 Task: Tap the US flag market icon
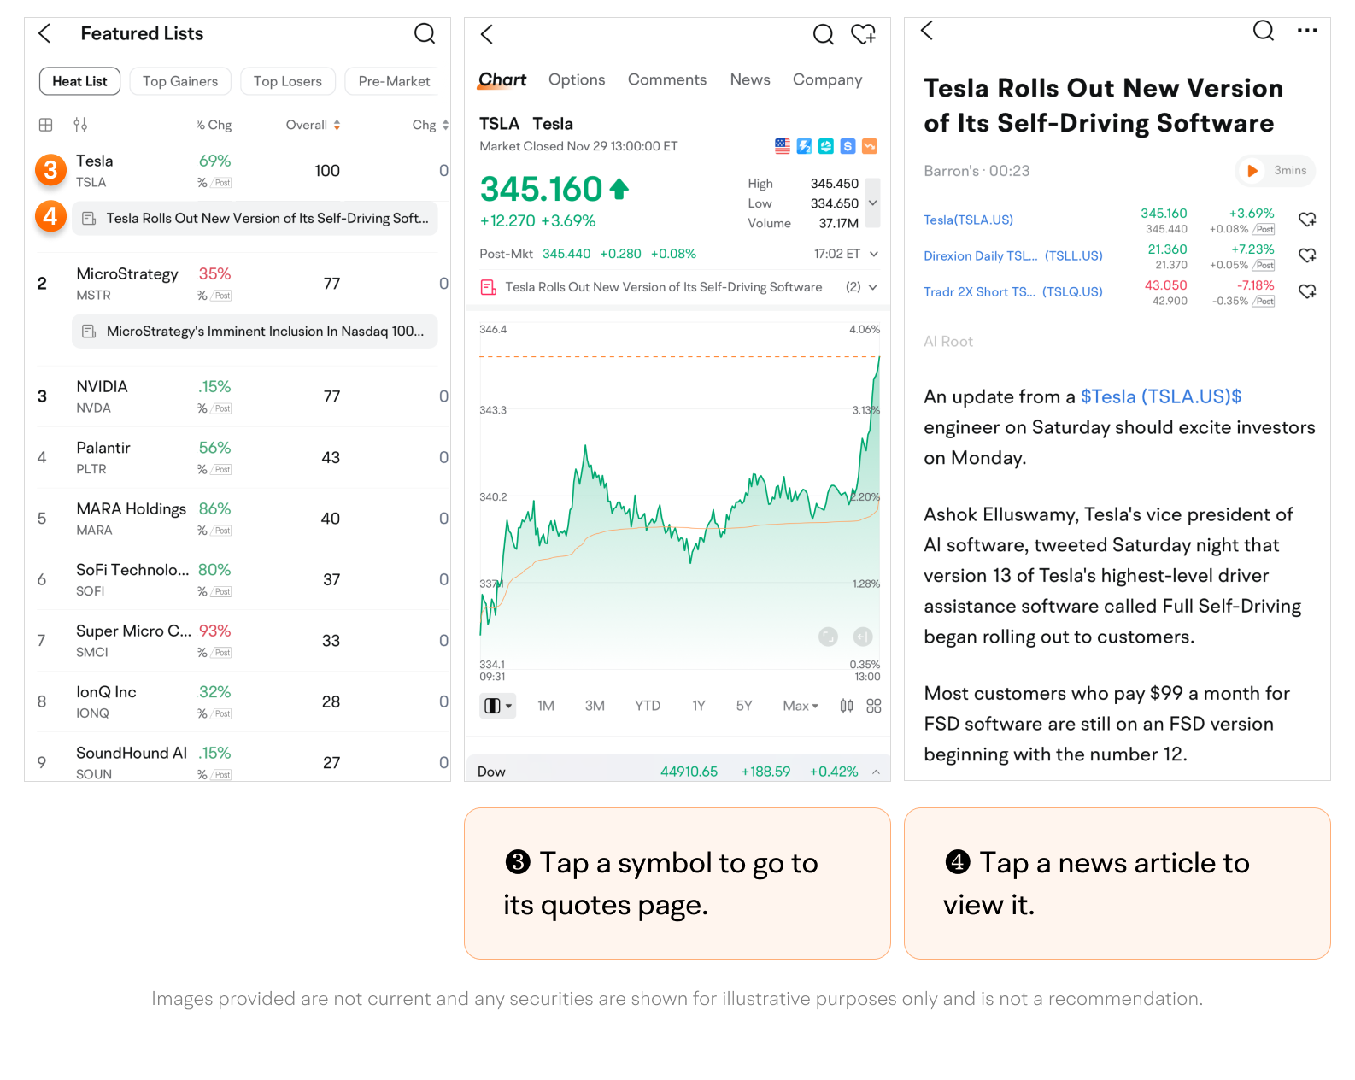(x=783, y=146)
